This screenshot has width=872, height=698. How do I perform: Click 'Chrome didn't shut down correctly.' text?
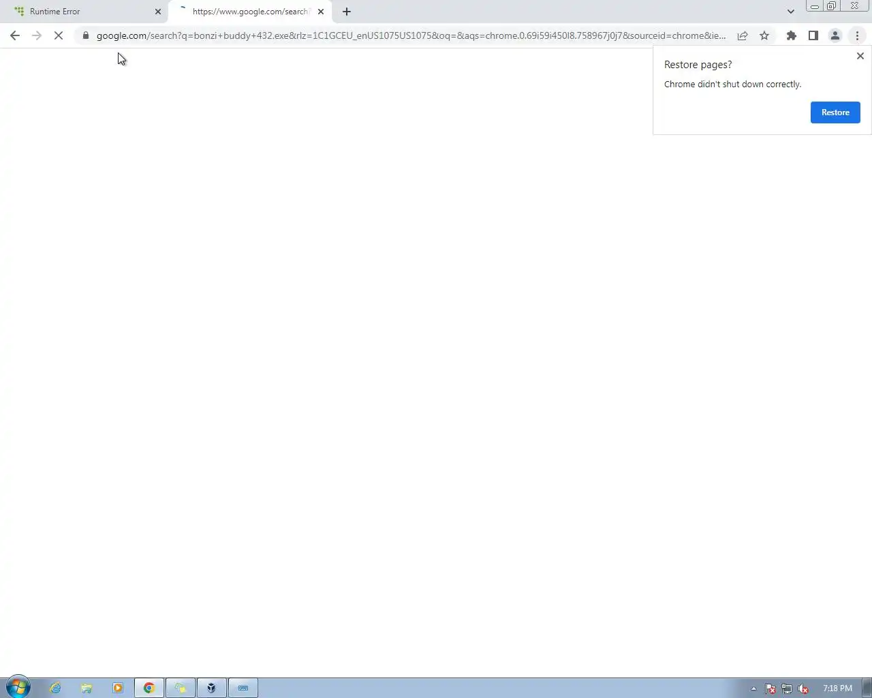pos(732,85)
